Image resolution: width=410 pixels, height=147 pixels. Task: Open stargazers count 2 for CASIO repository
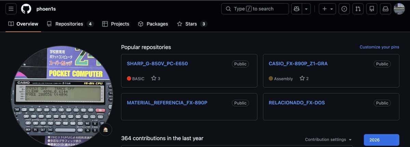tap(304, 79)
